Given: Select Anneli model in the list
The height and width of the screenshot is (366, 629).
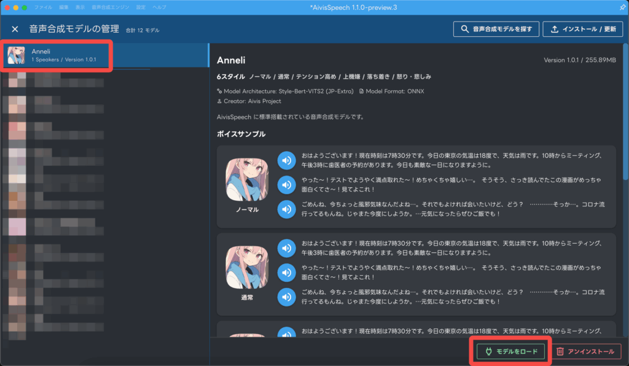Looking at the screenshot, I should (x=104, y=55).
